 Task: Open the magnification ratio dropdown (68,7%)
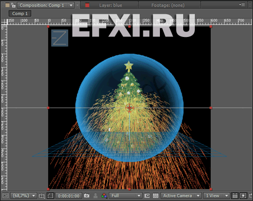tap(24, 195)
